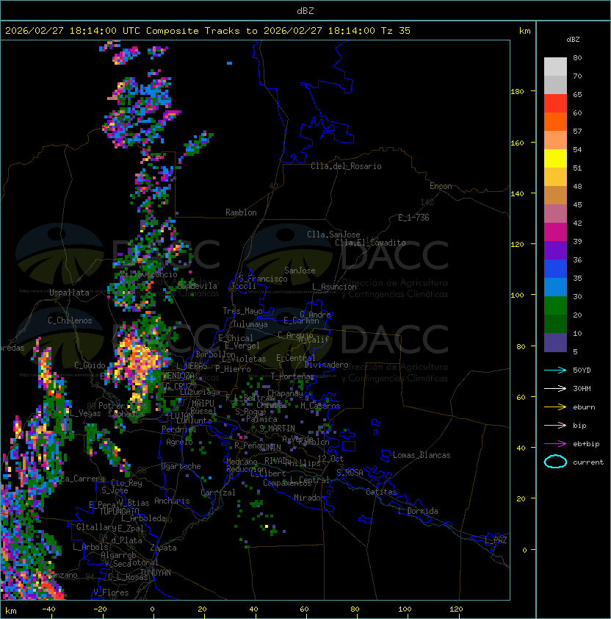Click the Carrizal map label
This screenshot has width=611, height=619.
(218, 493)
